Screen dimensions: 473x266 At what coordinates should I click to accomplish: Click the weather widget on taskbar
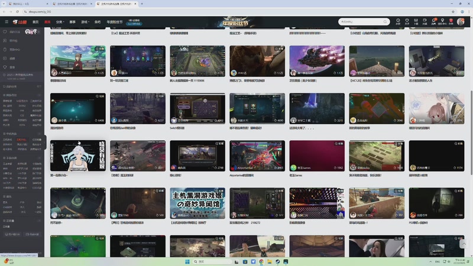[x=8, y=261]
